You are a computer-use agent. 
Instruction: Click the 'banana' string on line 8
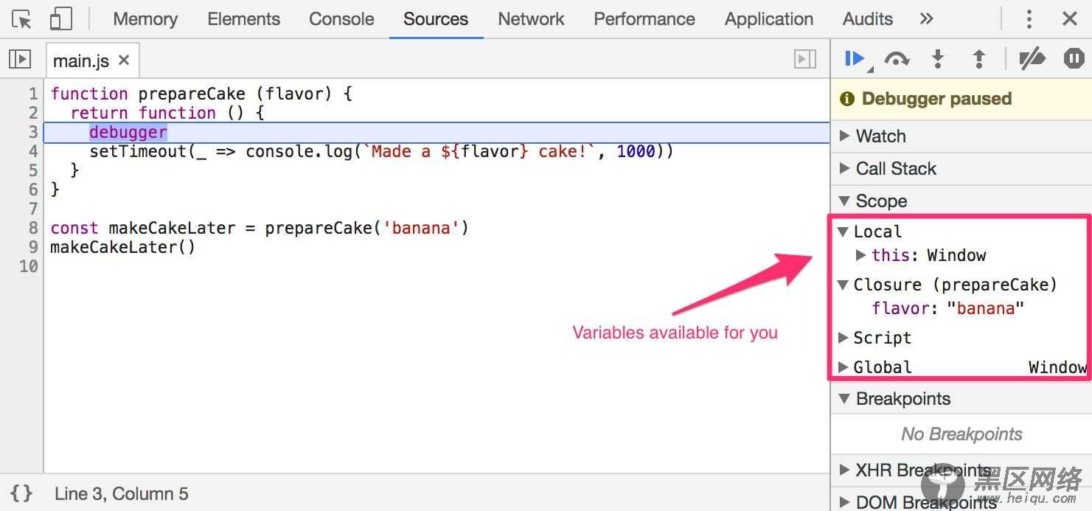pyautogui.click(x=421, y=228)
